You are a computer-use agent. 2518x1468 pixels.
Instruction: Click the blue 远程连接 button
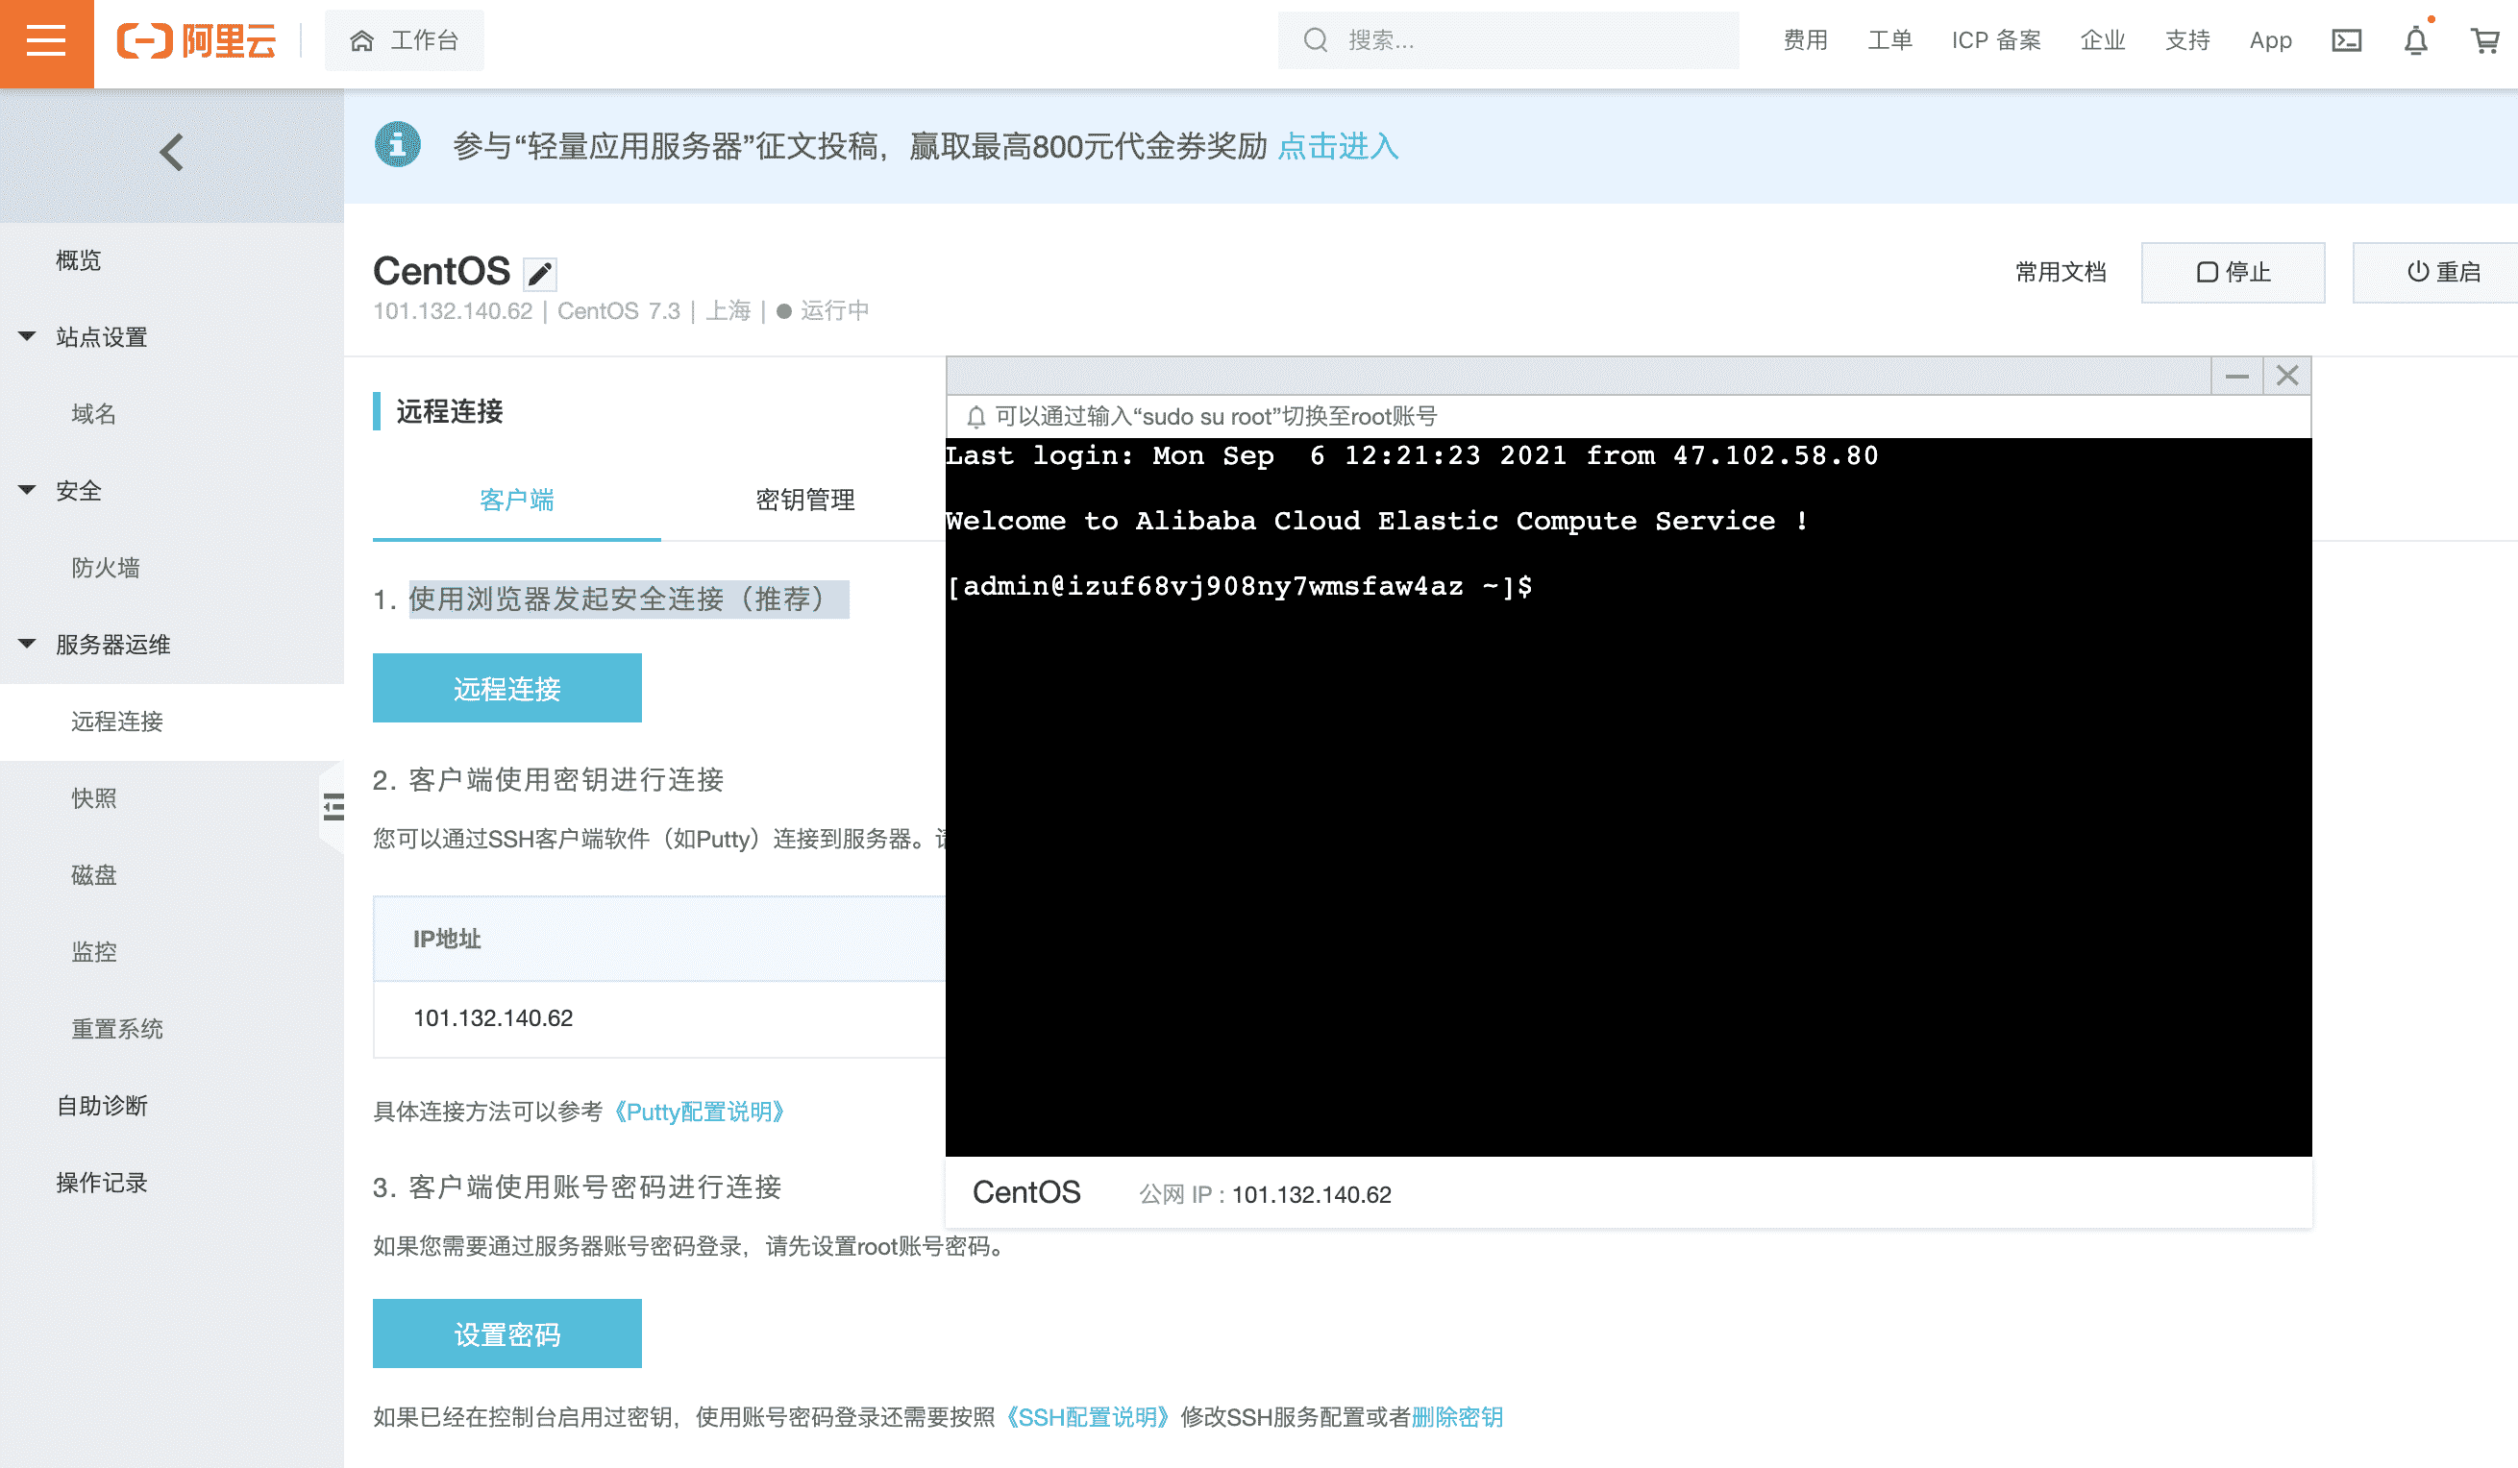click(x=506, y=688)
